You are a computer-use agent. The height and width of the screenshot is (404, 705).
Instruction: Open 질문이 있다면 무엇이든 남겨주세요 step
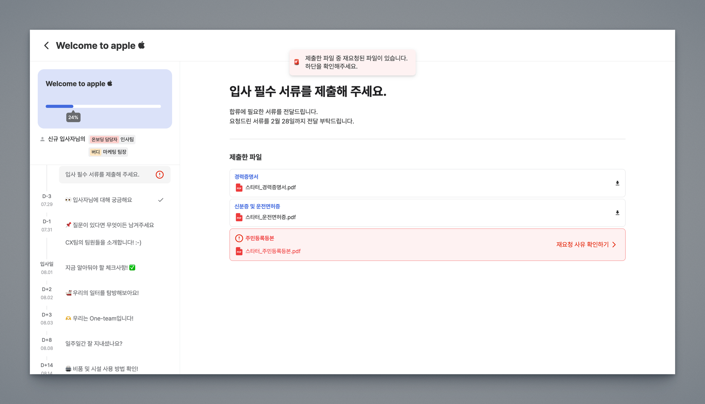pyautogui.click(x=109, y=225)
